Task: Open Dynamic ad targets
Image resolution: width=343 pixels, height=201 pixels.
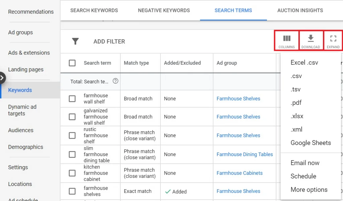Action: [x=22, y=110]
